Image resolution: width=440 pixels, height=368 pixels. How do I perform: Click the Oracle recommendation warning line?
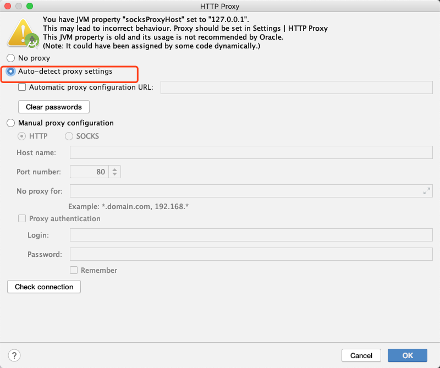pyautogui.click(x=163, y=37)
